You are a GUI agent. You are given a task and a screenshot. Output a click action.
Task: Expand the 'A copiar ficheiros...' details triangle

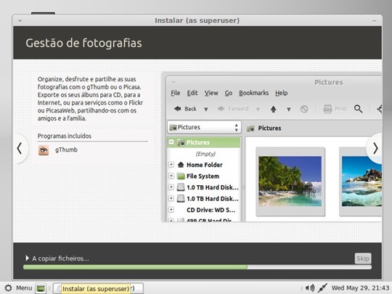[28, 258]
